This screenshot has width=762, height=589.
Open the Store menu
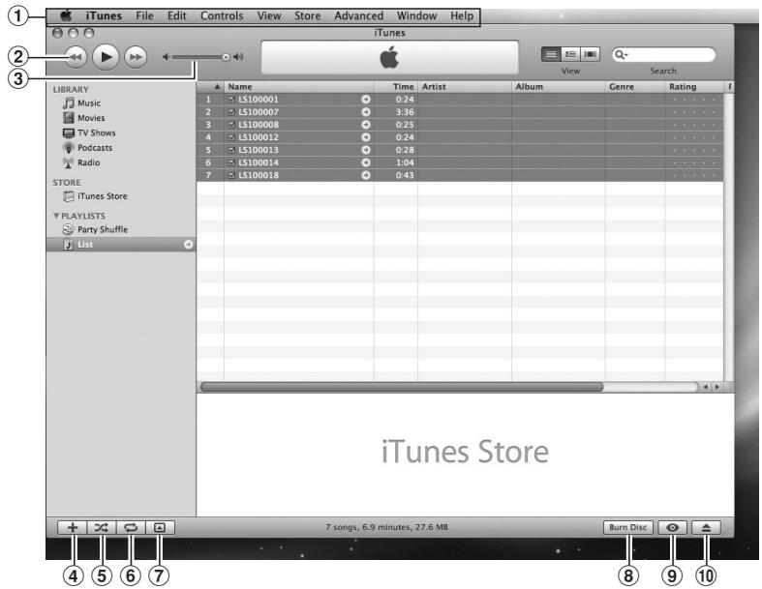point(307,16)
